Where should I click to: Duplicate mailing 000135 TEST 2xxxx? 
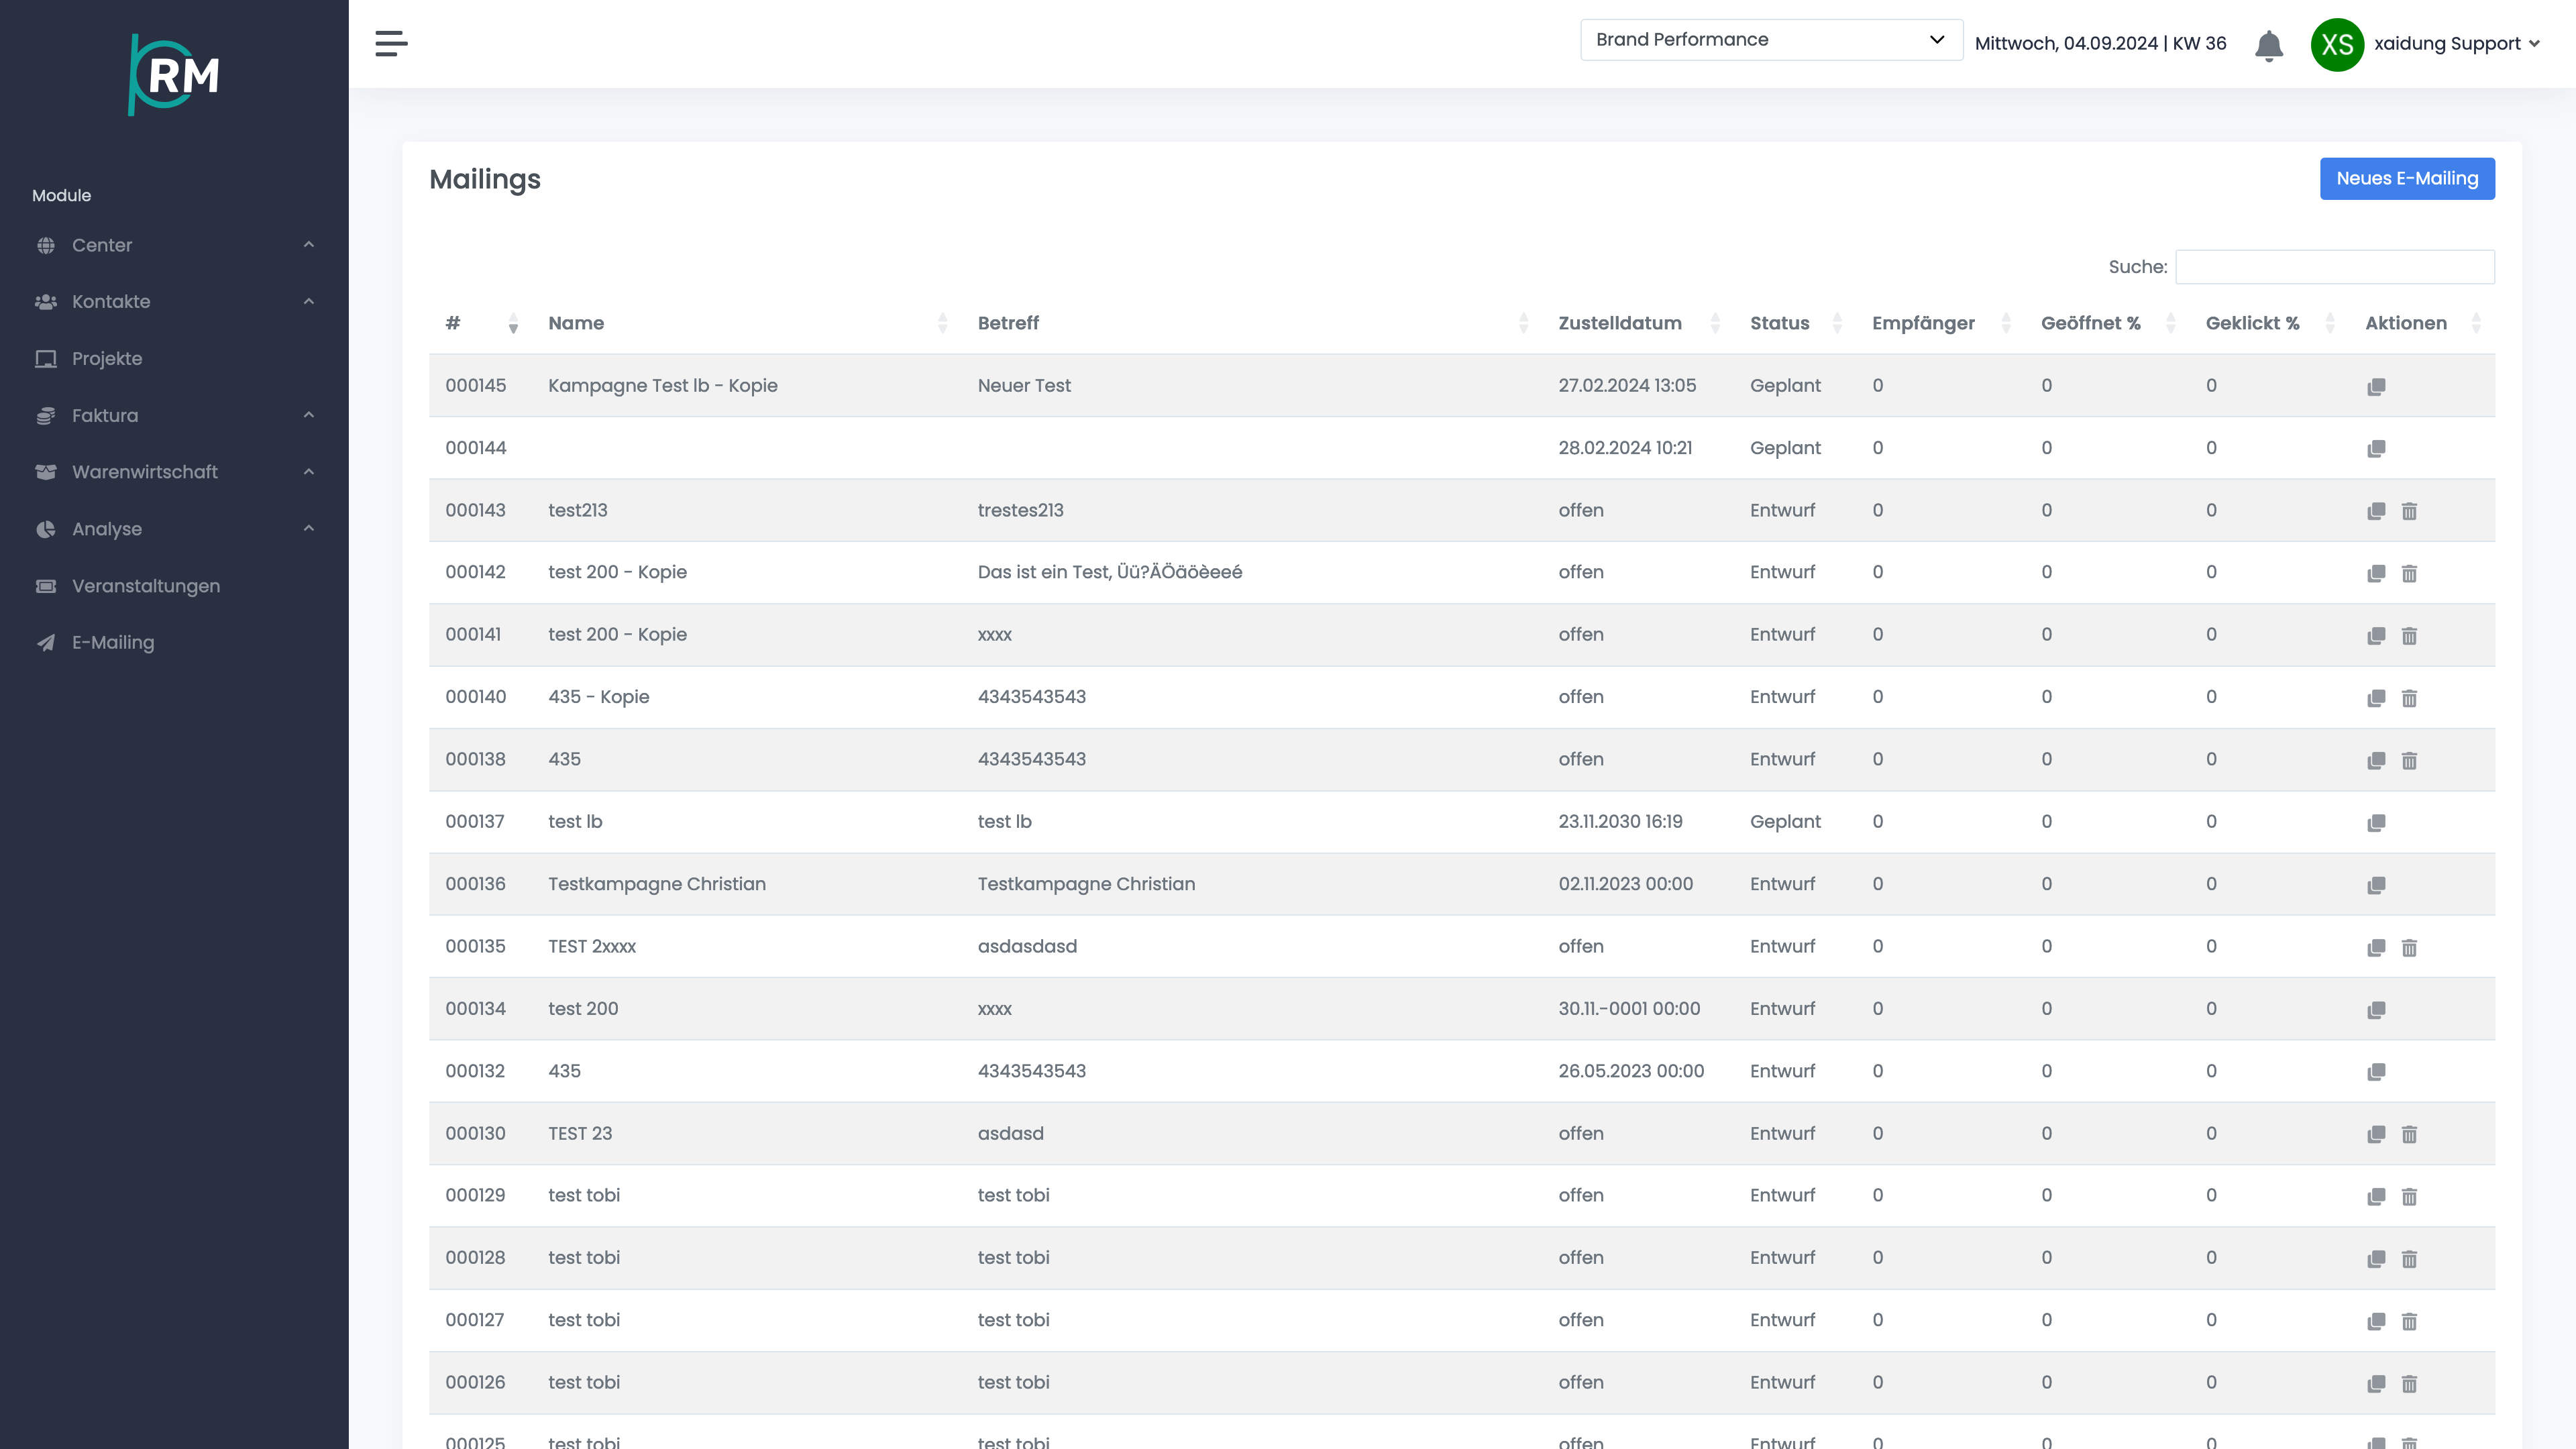[x=2376, y=947]
